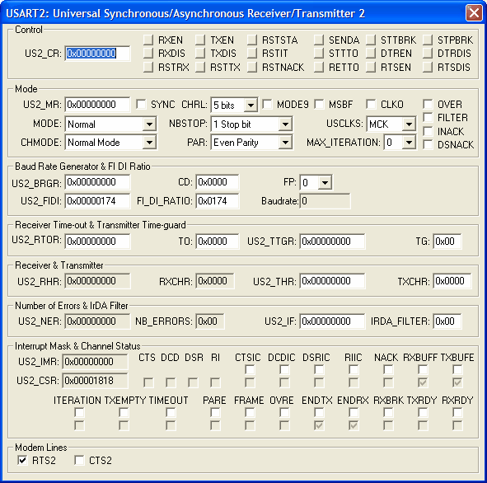Enable the STTBRK checkbox

(371, 40)
